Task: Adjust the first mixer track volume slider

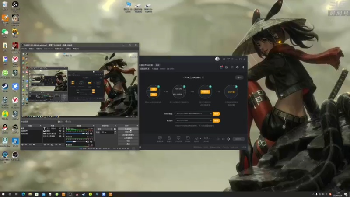Action: [75, 134]
